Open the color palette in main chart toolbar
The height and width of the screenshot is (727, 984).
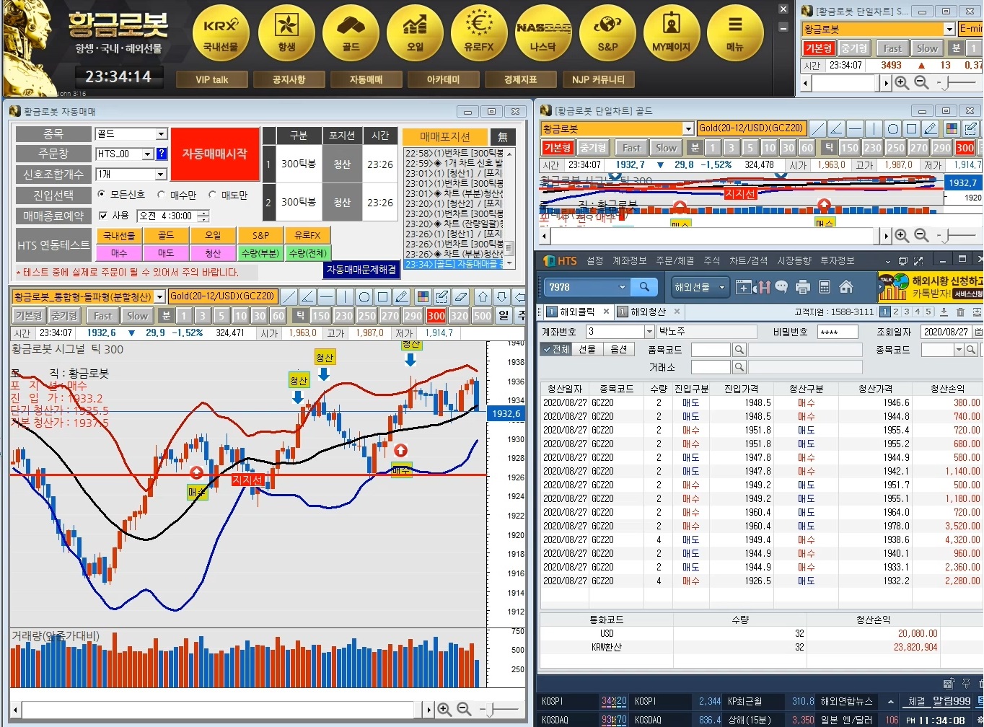tap(423, 296)
